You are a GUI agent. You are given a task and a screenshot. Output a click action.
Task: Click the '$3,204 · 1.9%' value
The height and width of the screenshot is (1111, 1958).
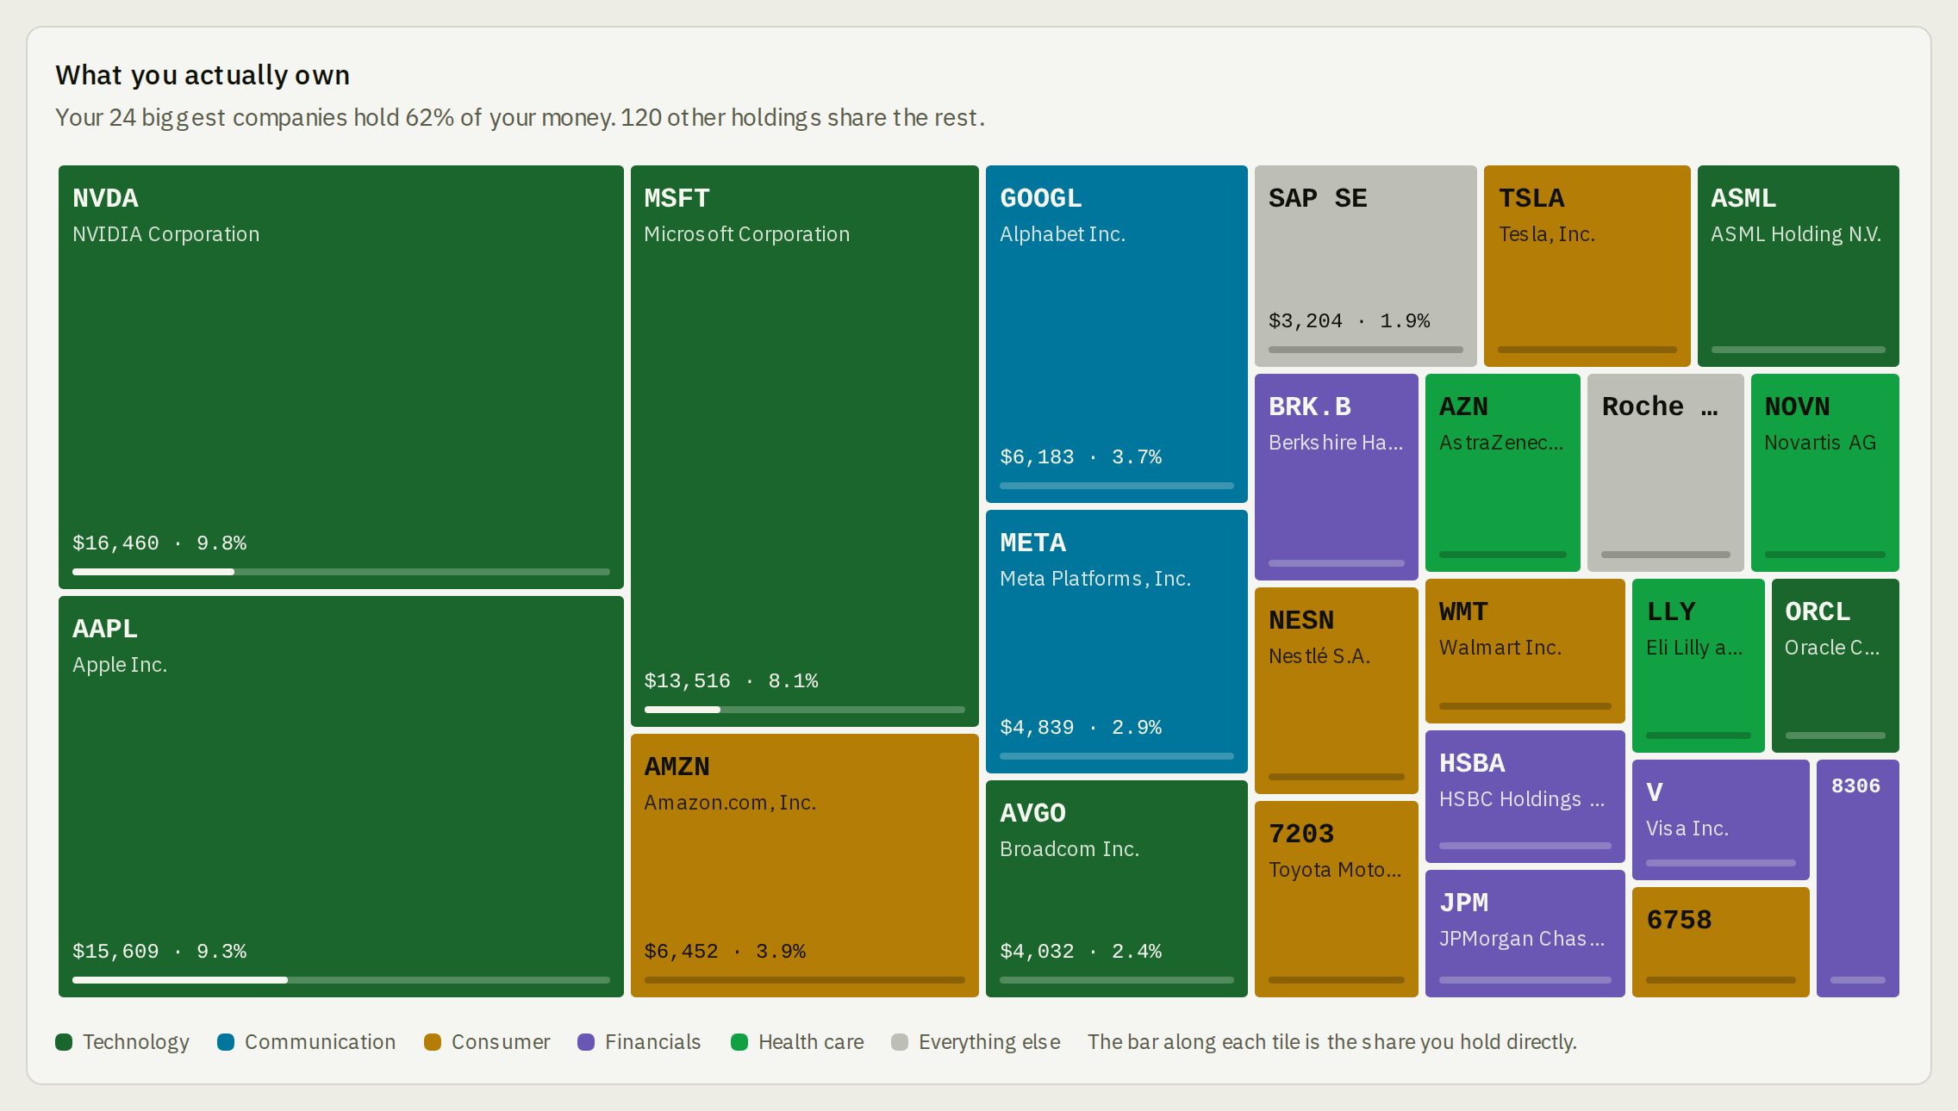(x=1350, y=321)
